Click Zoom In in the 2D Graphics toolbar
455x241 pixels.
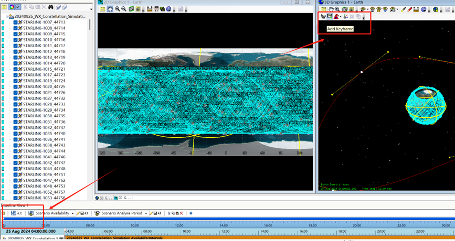tap(117, 9)
